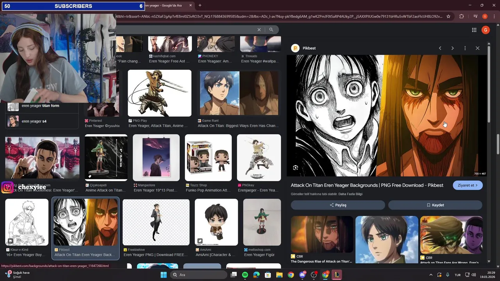500x281 pixels.
Task: Open the Kleur-v-Kind sketch thumbnail
Action: click(27, 222)
